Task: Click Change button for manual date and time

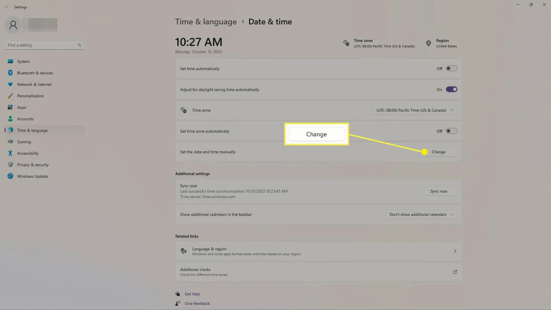Action: [x=439, y=152]
